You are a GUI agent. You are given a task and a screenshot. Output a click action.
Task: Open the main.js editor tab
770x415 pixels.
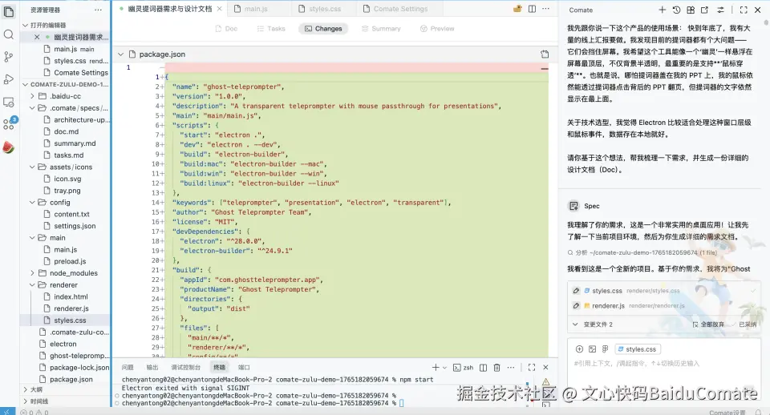pos(257,9)
